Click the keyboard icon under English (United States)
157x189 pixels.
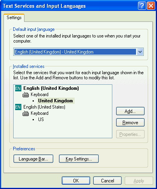tap(26, 113)
